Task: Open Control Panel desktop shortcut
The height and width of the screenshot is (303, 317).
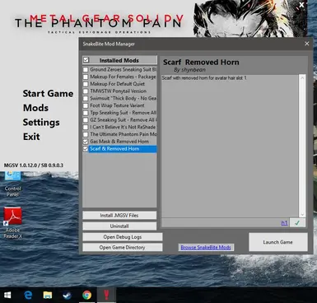Action: (x=12, y=184)
